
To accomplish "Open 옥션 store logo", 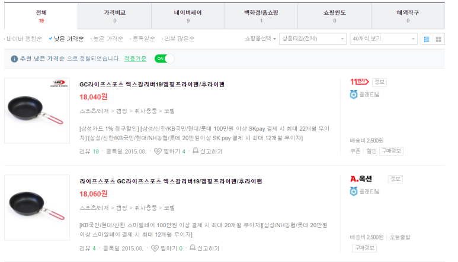I will pyautogui.click(x=361, y=179).
